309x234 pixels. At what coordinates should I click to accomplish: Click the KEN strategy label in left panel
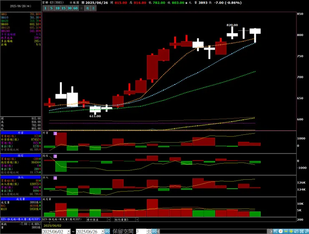coord(21,219)
